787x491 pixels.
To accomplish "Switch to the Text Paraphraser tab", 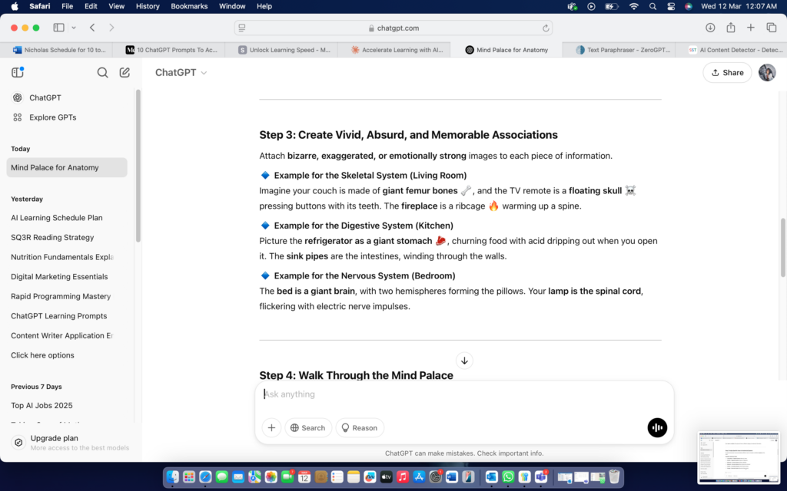I will pyautogui.click(x=621, y=50).
